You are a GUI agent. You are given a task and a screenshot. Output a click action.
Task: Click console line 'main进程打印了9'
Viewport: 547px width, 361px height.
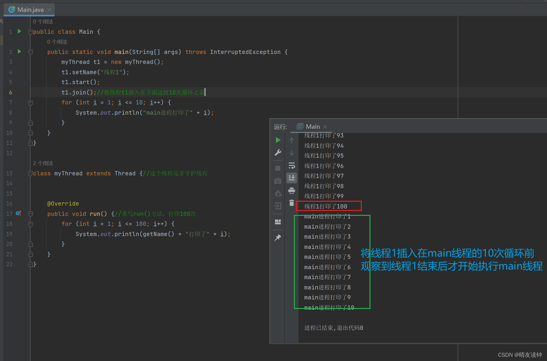[x=327, y=297]
